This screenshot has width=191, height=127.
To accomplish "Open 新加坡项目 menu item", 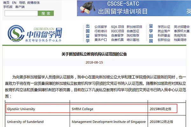I will pyautogui.click(x=134, y=27).
